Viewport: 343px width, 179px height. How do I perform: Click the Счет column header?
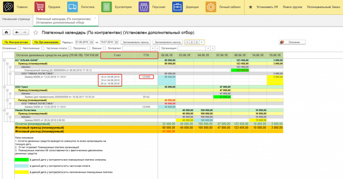(x=118, y=55)
